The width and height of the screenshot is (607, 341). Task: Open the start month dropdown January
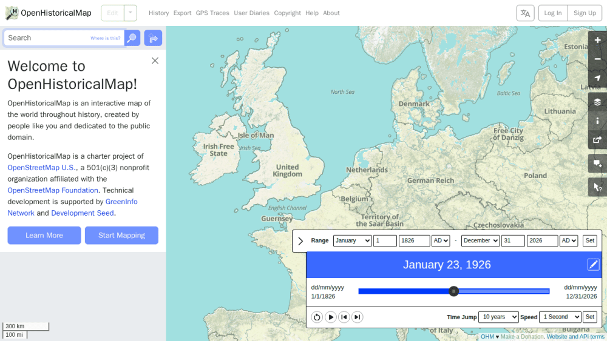tap(352, 240)
